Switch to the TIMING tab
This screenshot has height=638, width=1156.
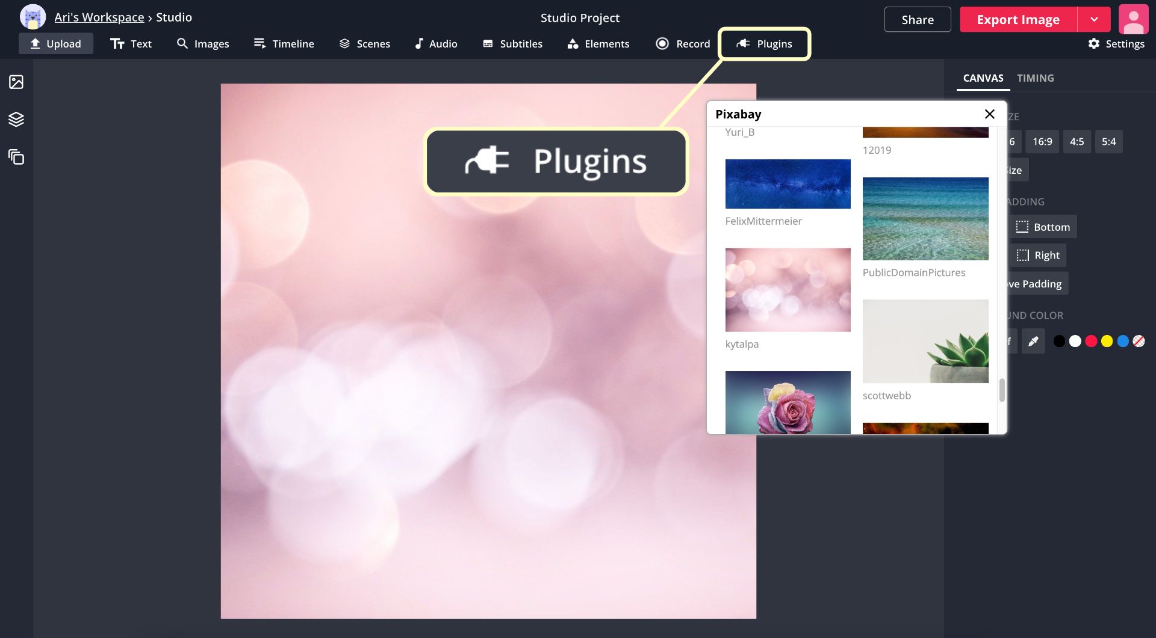(1035, 78)
